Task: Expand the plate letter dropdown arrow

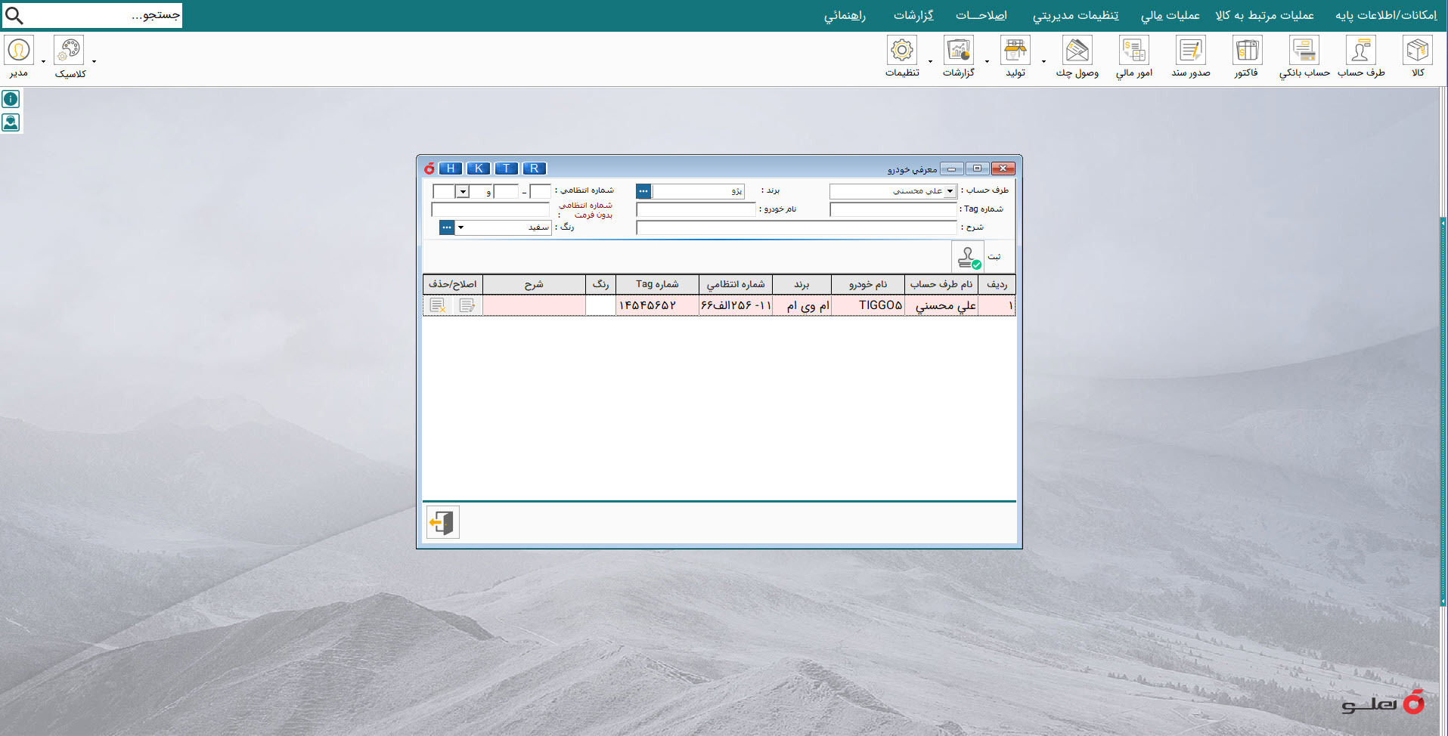Action: (x=463, y=192)
